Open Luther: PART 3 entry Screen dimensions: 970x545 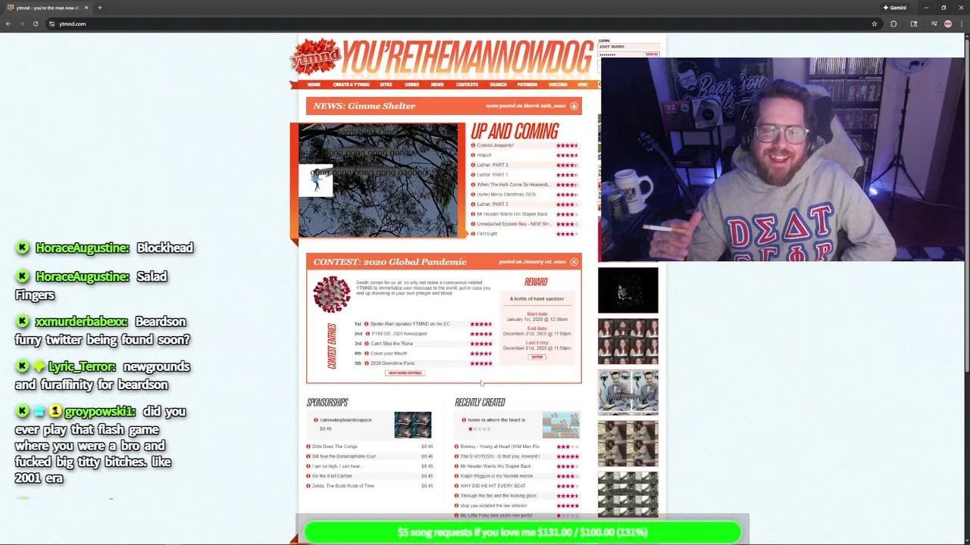493,165
